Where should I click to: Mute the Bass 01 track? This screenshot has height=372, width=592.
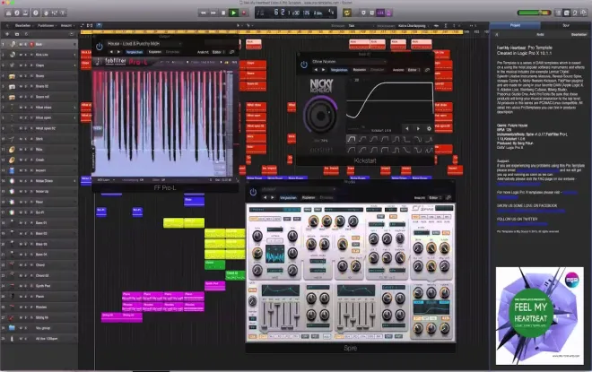coord(21,223)
